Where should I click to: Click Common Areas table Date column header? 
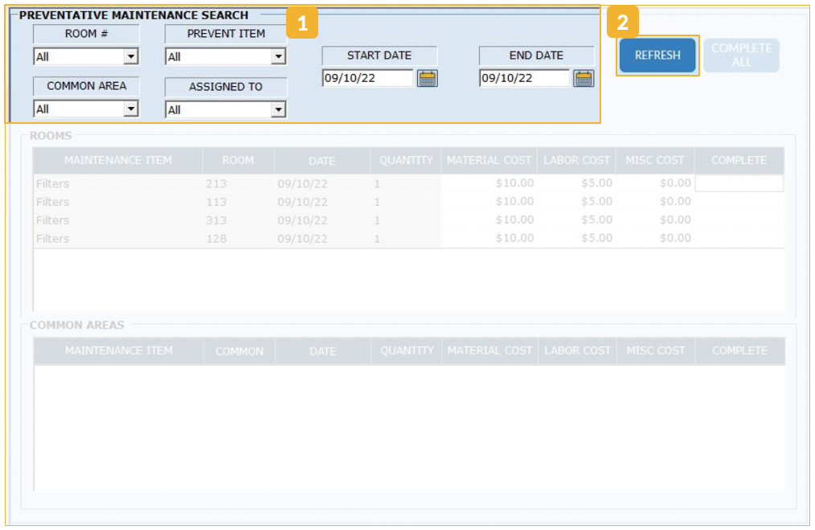[322, 351]
